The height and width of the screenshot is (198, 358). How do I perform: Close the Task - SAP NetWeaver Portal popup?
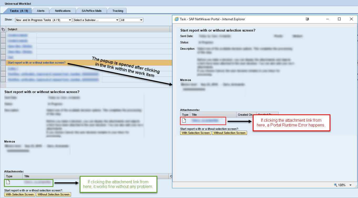(351, 19)
